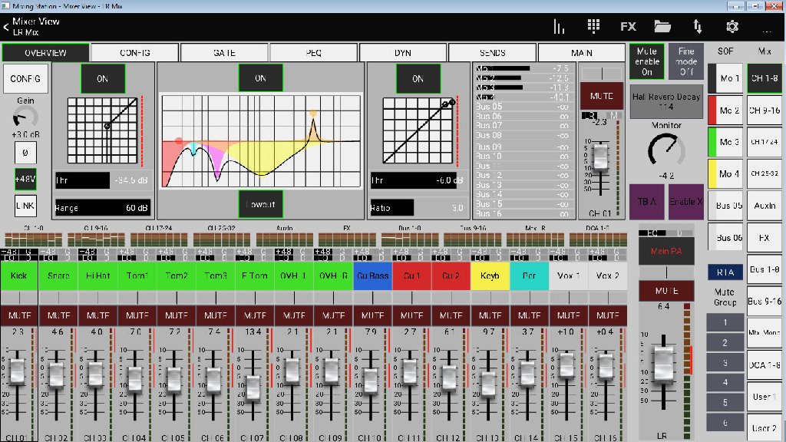Click the Mo 1 send level bar
The width and height of the screenshot is (786, 442).
(522, 68)
